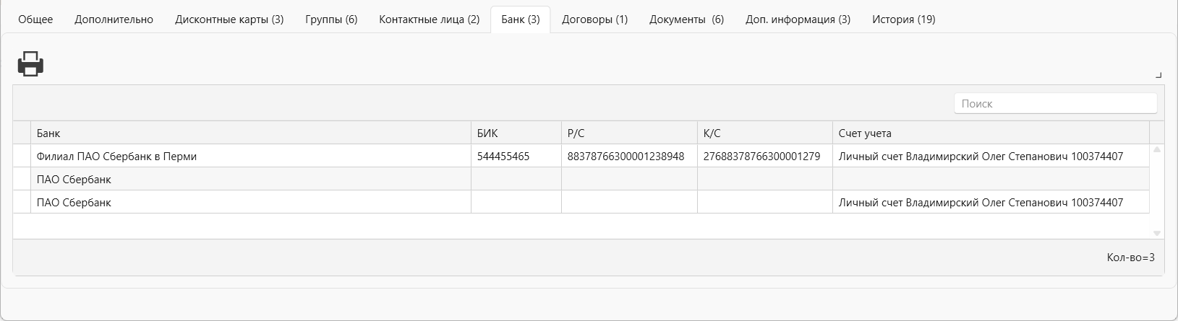Click the Счет учета column header
Viewport: 1178px width, 321px height.
990,133
